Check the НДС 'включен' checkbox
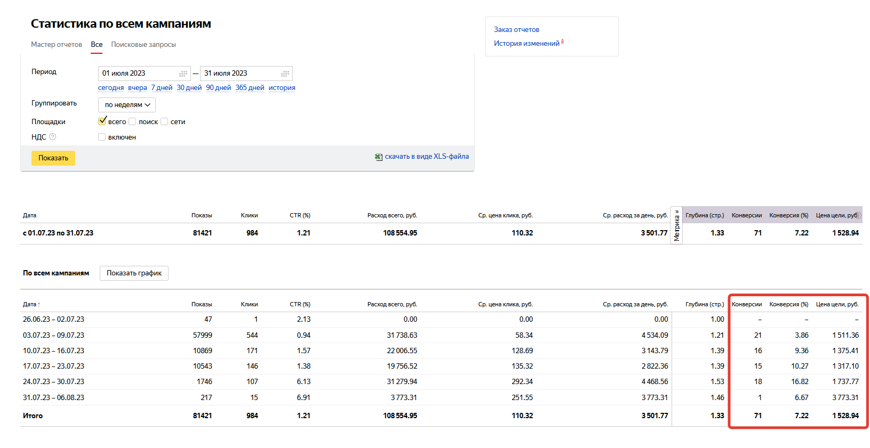 (x=102, y=137)
